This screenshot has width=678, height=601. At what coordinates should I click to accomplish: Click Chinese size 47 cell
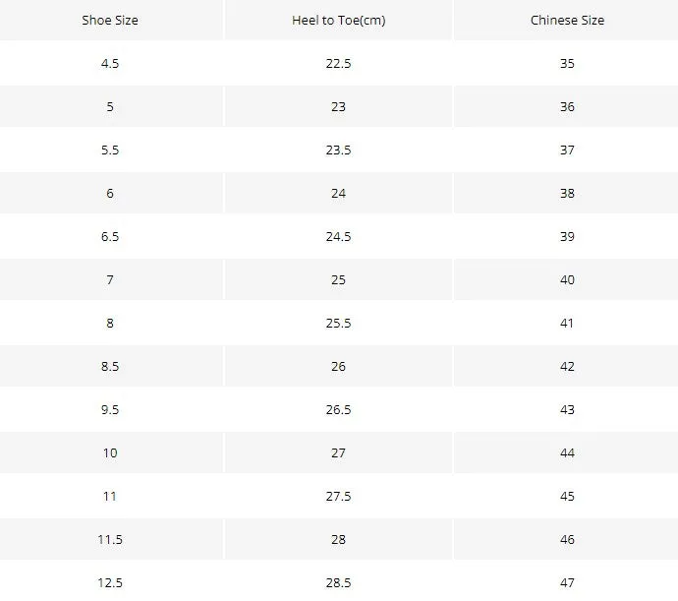pos(567,583)
